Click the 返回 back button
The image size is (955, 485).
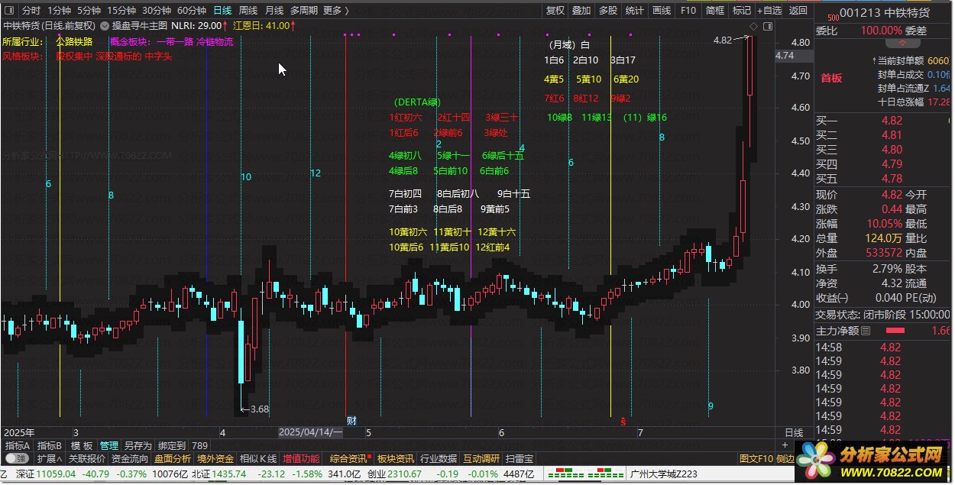coord(798,11)
